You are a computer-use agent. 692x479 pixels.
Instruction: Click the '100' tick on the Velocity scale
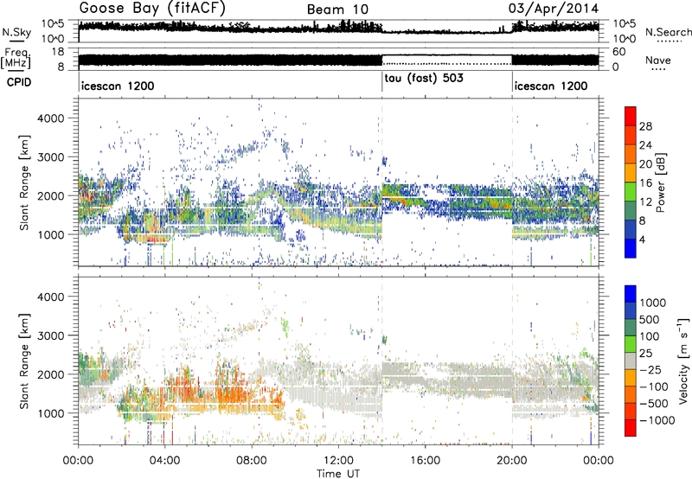pos(650,336)
